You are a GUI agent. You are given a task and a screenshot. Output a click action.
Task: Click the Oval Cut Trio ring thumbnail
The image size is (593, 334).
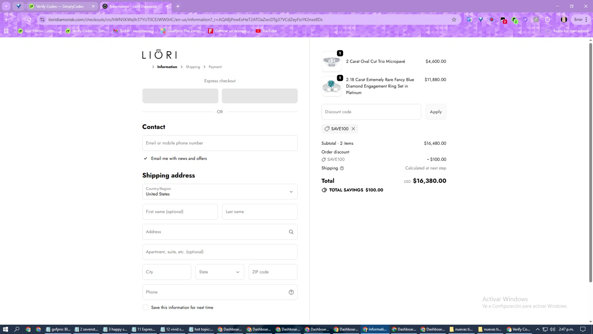click(x=332, y=61)
